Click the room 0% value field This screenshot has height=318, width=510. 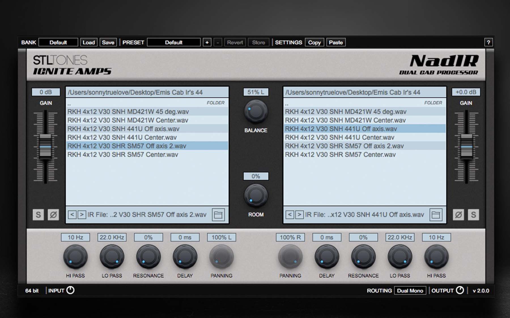point(256,176)
